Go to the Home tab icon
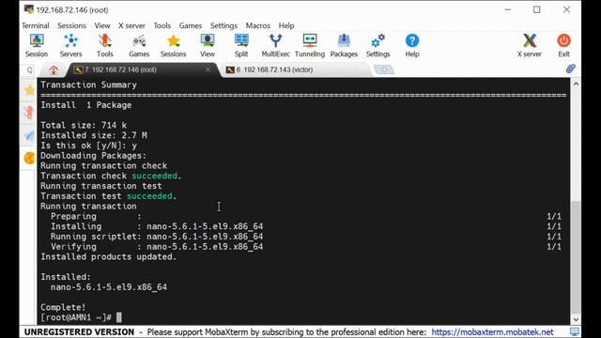 coord(54,69)
